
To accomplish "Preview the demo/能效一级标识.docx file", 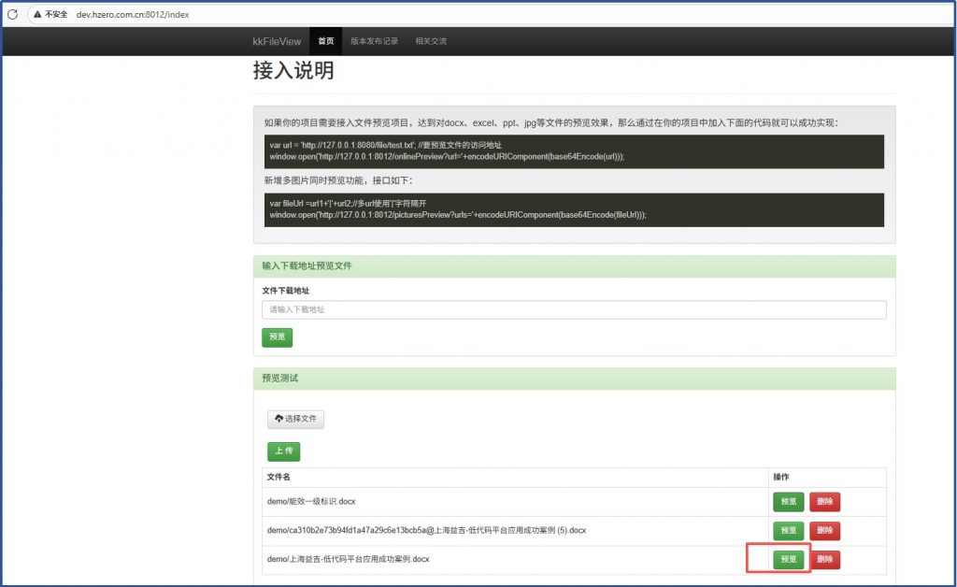I will click(788, 502).
